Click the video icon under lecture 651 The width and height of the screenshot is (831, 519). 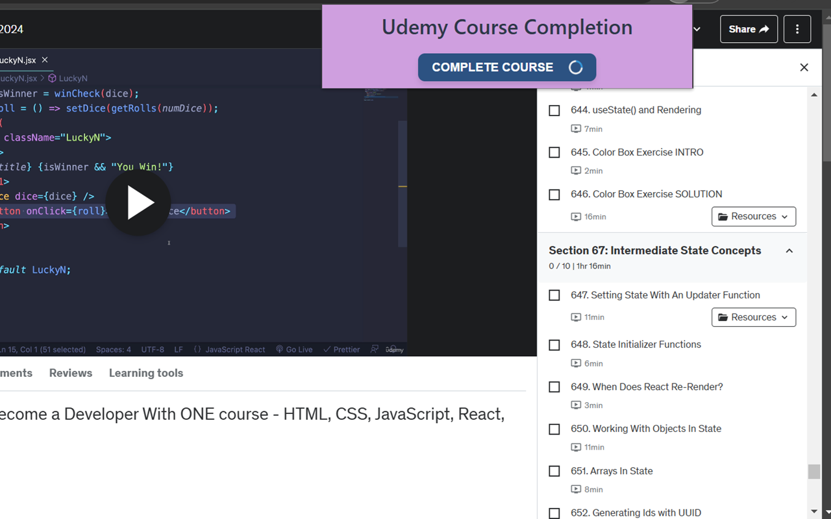tap(576, 489)
